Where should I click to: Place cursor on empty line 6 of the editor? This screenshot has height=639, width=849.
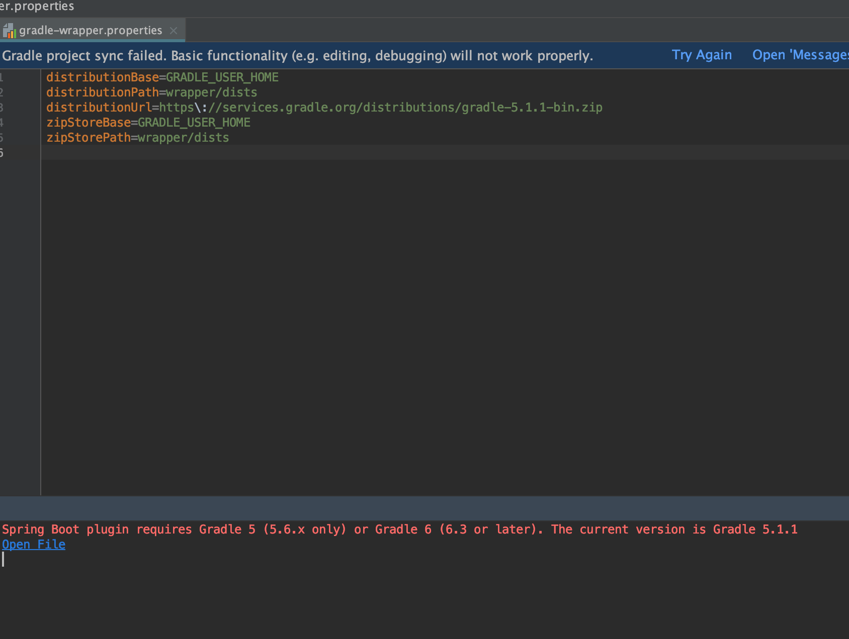445,153
